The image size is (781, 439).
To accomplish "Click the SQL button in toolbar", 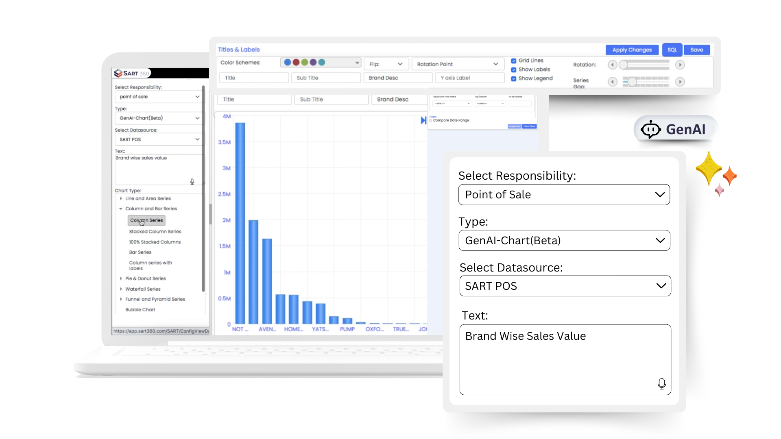I will 673,50.
